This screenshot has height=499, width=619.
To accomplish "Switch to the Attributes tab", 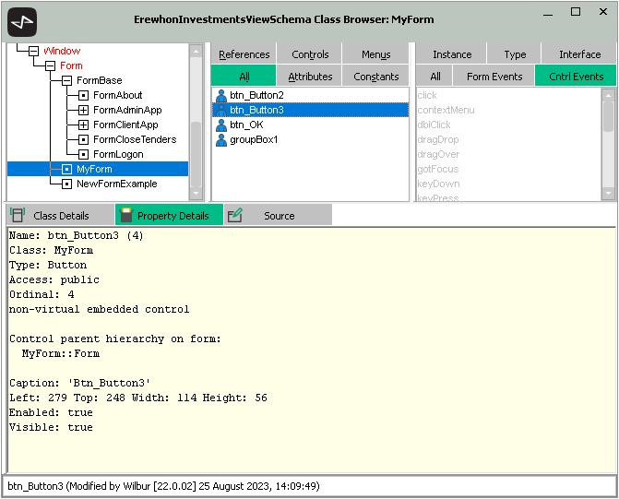I will pos(310,77).
